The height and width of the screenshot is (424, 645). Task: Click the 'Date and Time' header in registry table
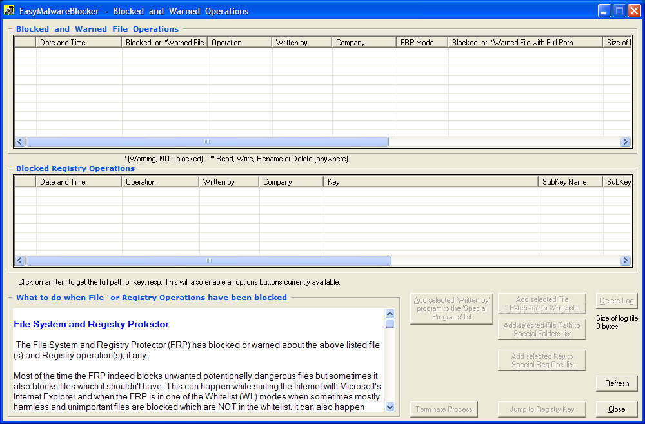(79, 181)
